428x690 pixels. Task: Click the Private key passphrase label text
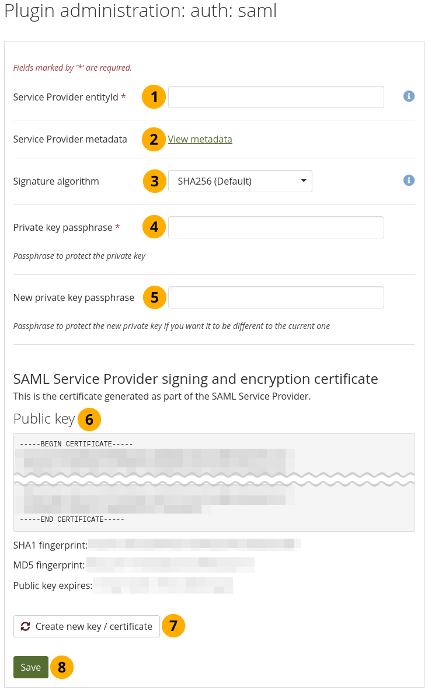[x=62, y=227]
